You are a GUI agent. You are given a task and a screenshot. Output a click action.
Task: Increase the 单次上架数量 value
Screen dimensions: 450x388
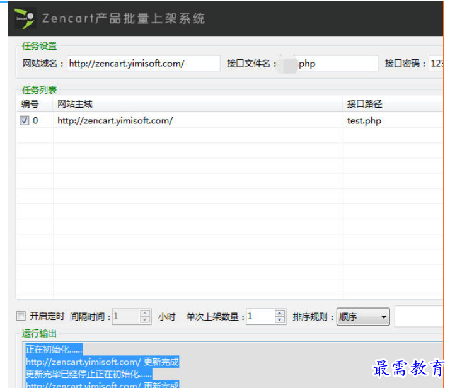coord(280,313)
